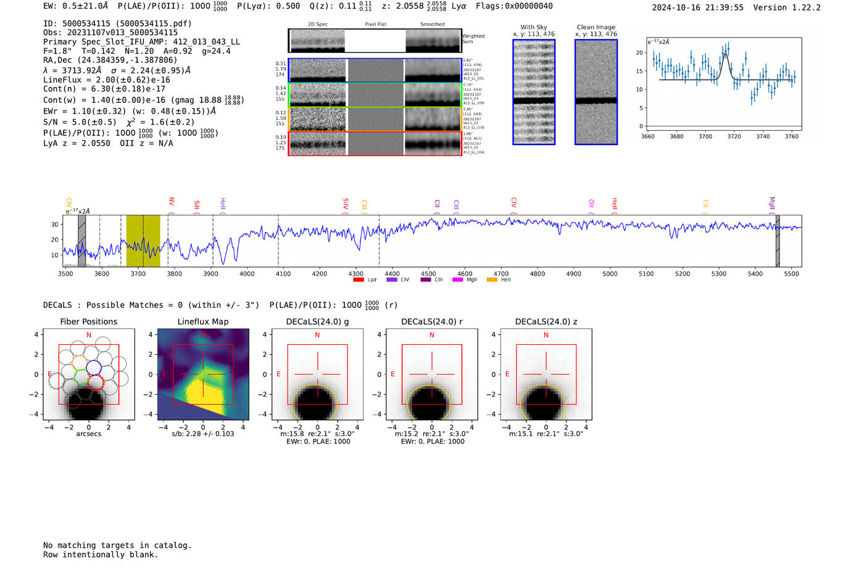Open the Lineflux Map panel
The image size is (864, 588).
click(203, 375)
